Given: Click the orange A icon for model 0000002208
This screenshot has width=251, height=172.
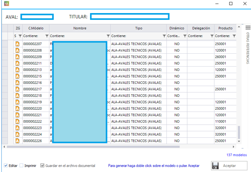Looking at the screenshot, I should point(17,51).
